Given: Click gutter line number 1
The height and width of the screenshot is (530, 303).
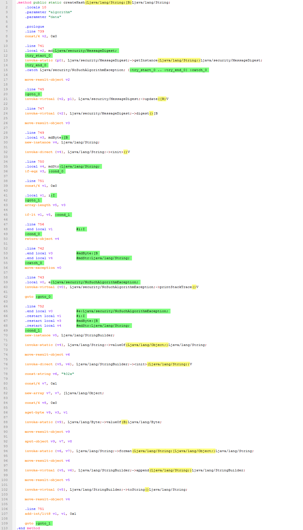Looking at the screenshot, I should coord(7,2).
